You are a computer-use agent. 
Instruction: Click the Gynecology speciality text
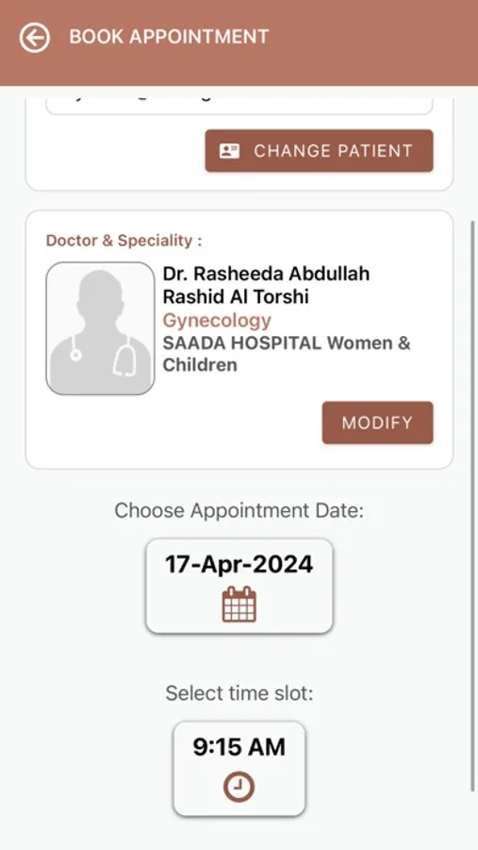coord(217,320)
